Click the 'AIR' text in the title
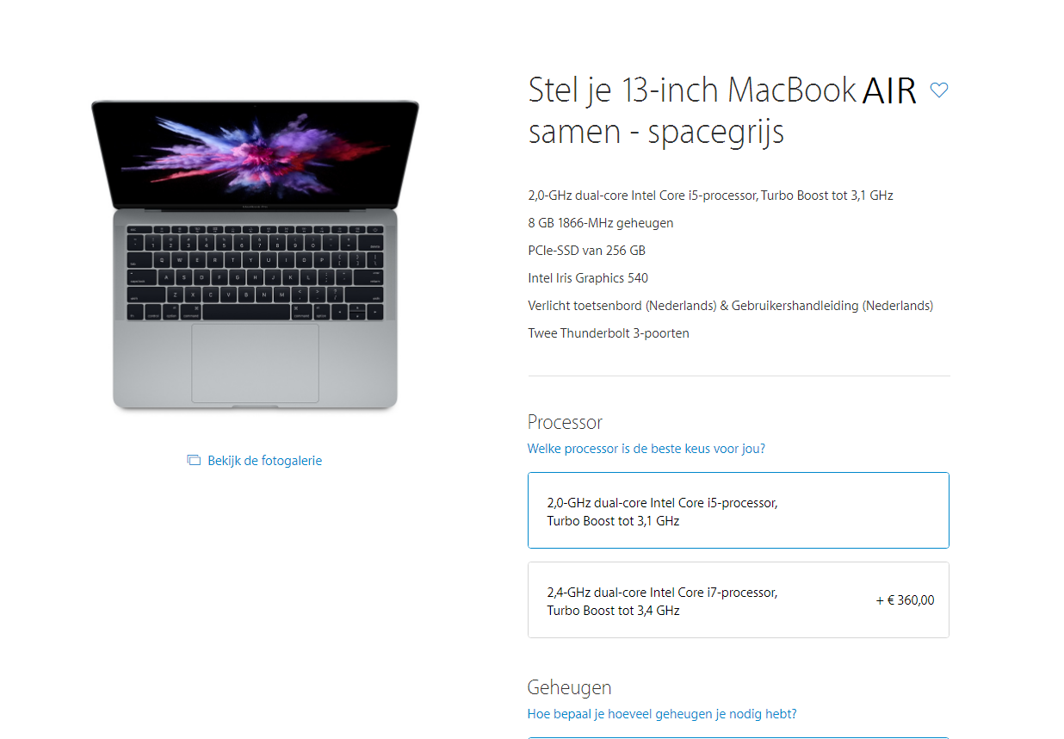Viewport: 1064px width, 739px height. [890, 90]
